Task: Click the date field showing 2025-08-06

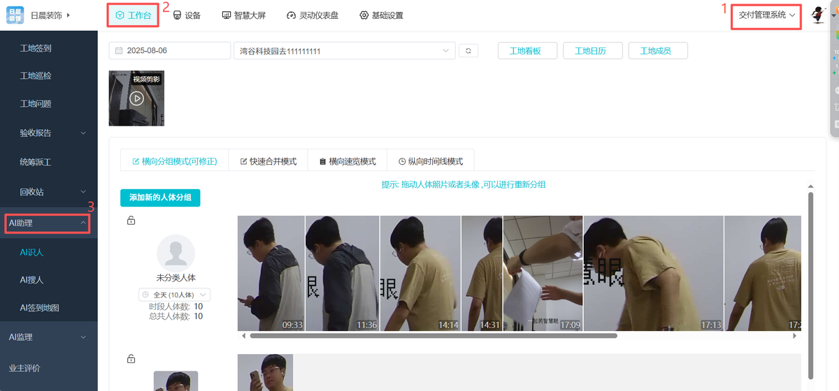Action: pyautogui.click(x=170, y=51)
